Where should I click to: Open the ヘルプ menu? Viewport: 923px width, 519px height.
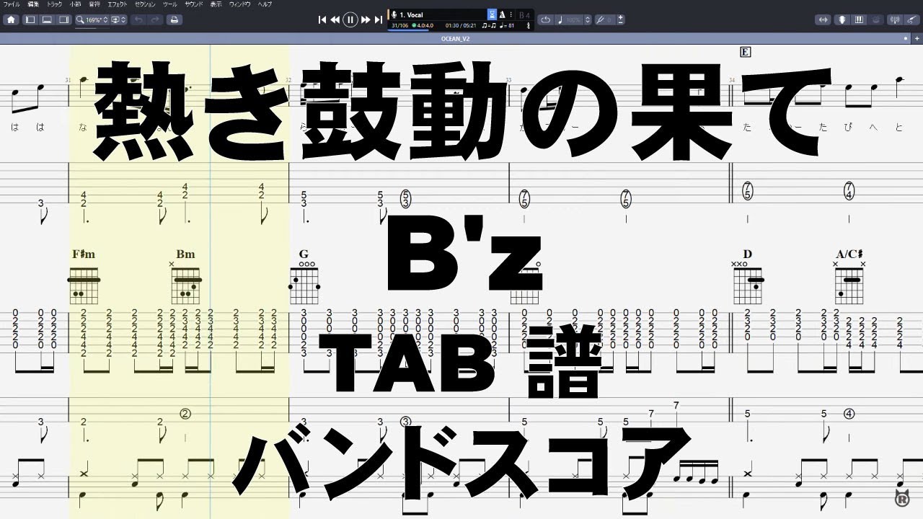tap(265, 4)
